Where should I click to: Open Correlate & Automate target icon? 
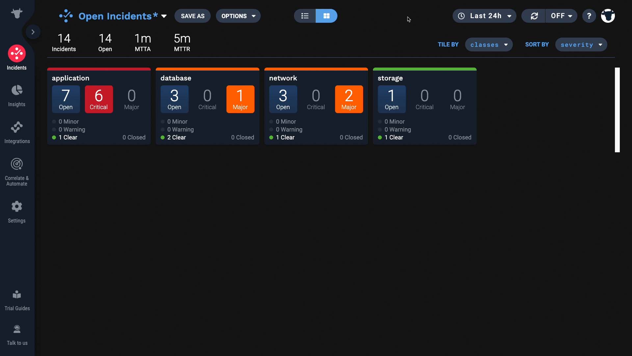pyautogui.click(x=17, y=164)
